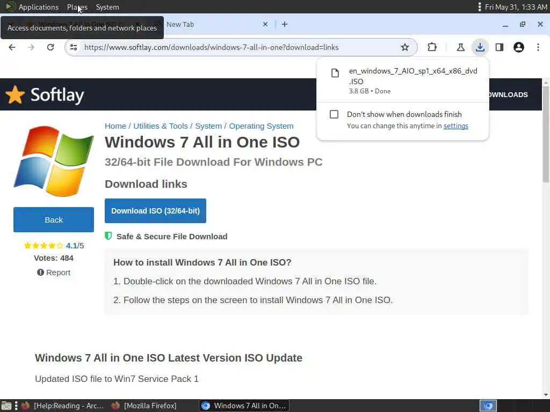
Task: Click the Report exclamation icon
Action: [40, 272]
